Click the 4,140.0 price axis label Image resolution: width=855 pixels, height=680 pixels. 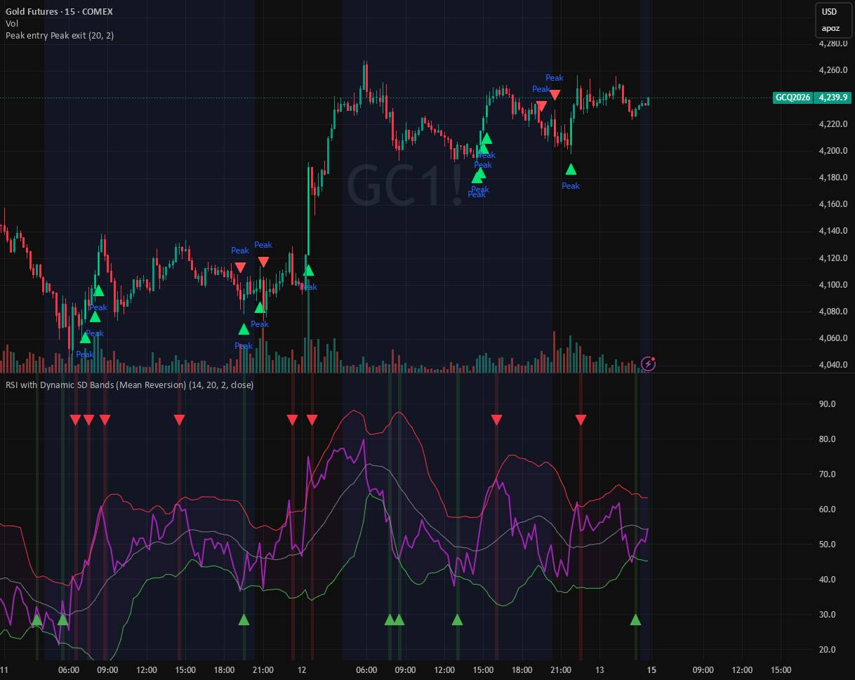(x=833, y=231)
